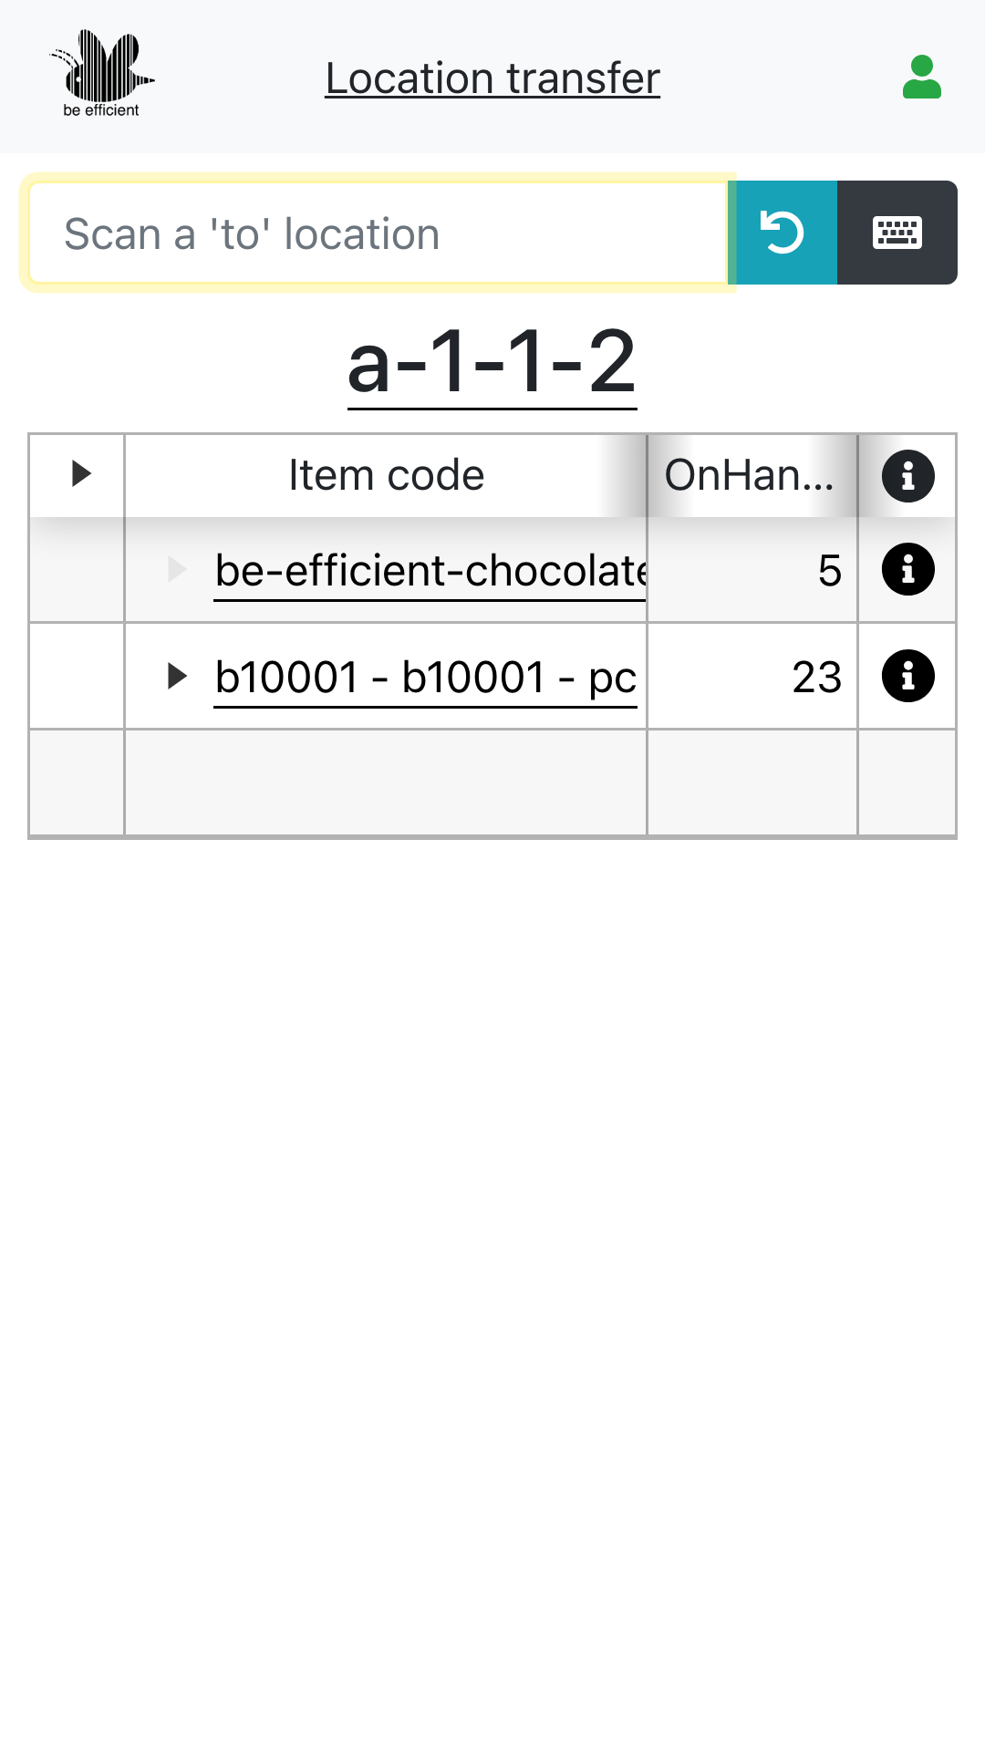Sort by the OnHand column header
The image size is (985, 1751).
tap(749, 475)
